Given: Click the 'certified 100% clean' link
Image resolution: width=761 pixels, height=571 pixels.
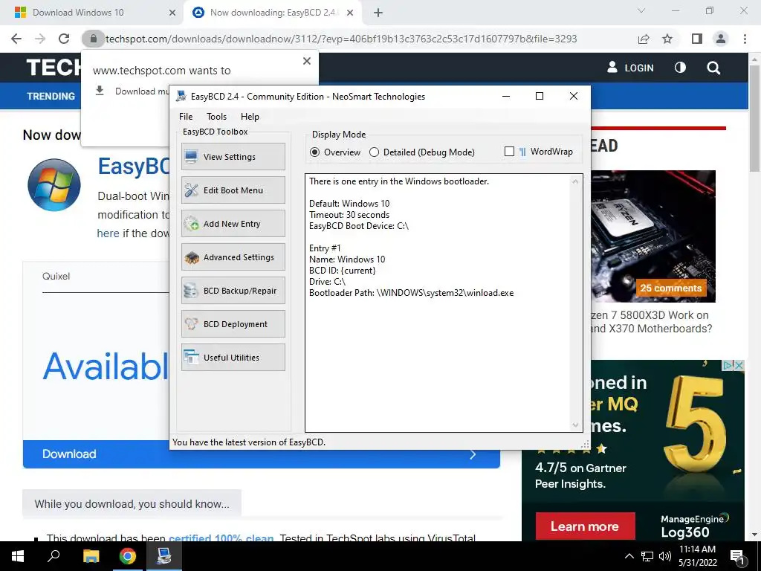Looking at the screenshot, I should (x=221, y=538).
